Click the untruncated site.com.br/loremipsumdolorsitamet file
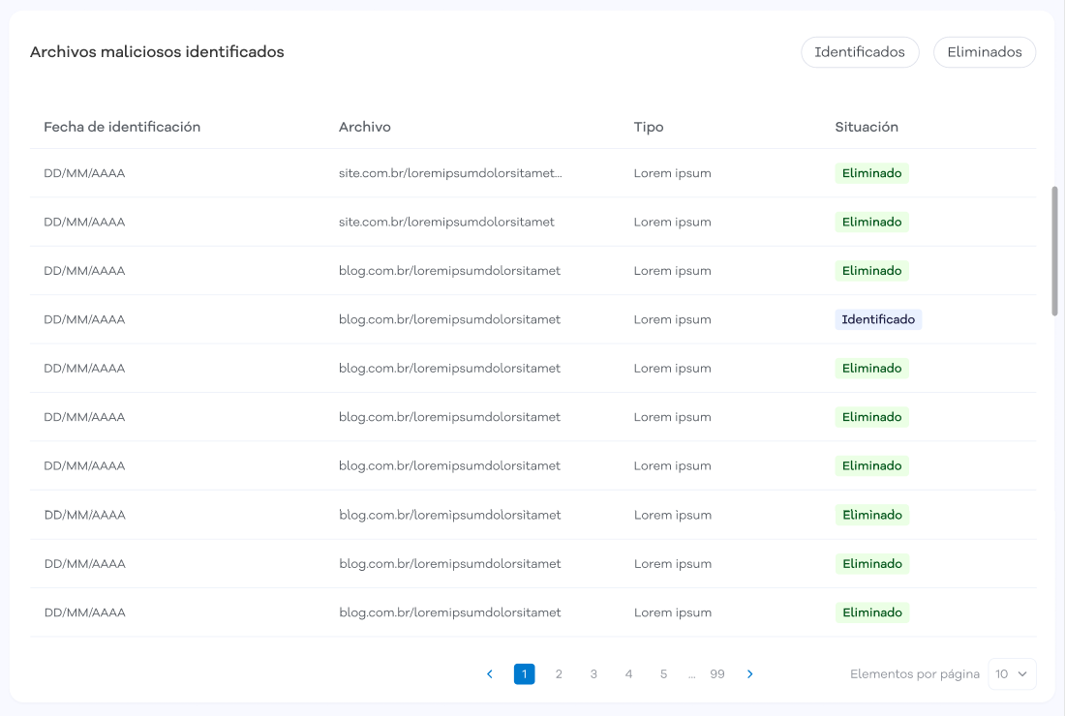Screen dimensions: 1065x716 click(x=446, y=222)
